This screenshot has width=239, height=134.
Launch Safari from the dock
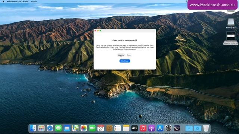click(50, 128)
